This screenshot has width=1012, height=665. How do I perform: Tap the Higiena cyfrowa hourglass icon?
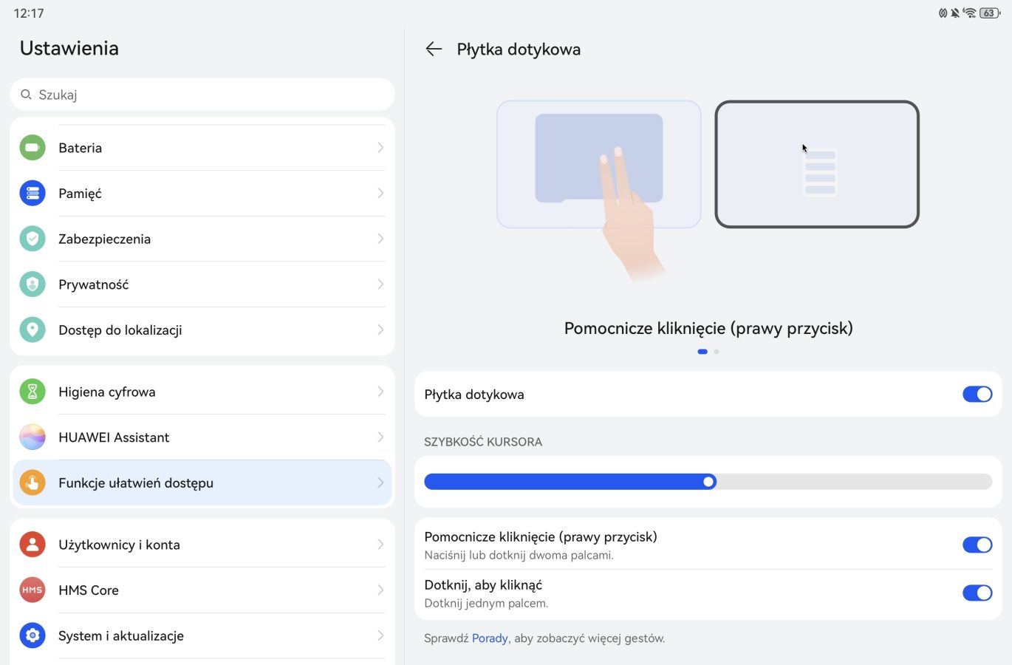pos(33,392)
